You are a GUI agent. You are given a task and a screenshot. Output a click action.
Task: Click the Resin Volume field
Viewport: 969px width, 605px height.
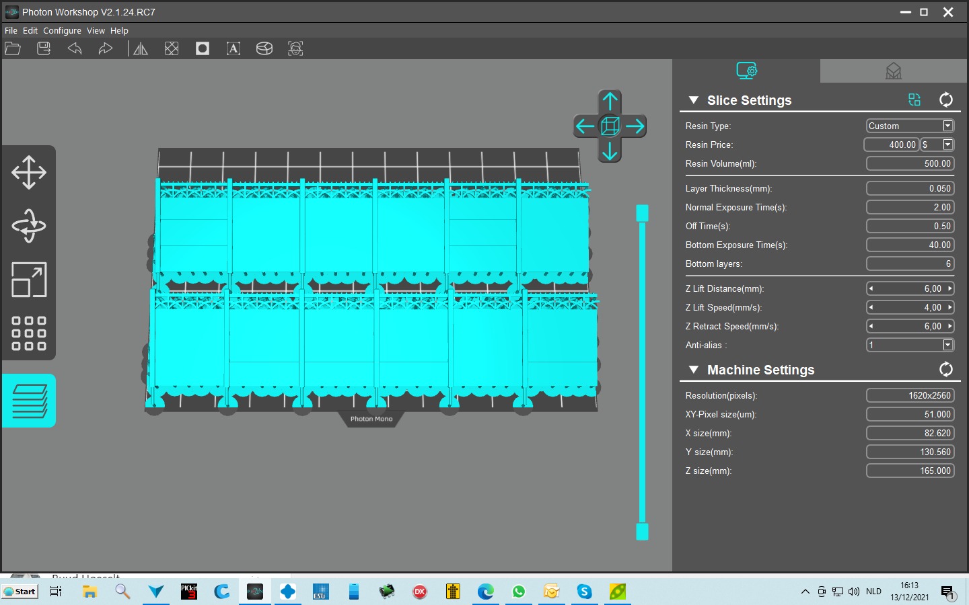(x=910, y=163)
